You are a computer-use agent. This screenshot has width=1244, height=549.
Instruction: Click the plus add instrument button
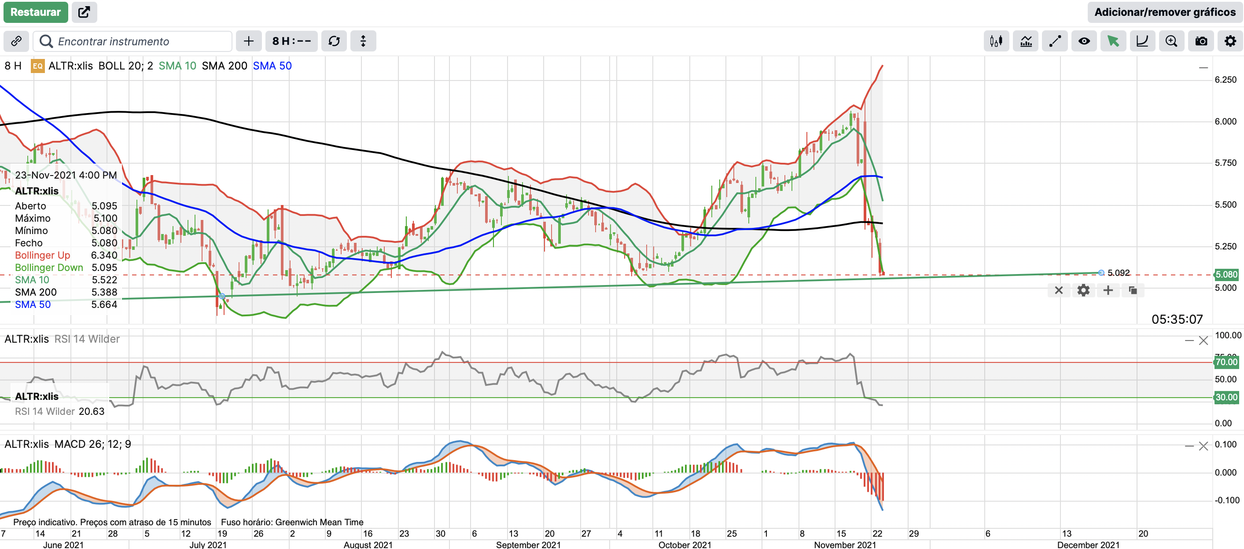(249, 41)
